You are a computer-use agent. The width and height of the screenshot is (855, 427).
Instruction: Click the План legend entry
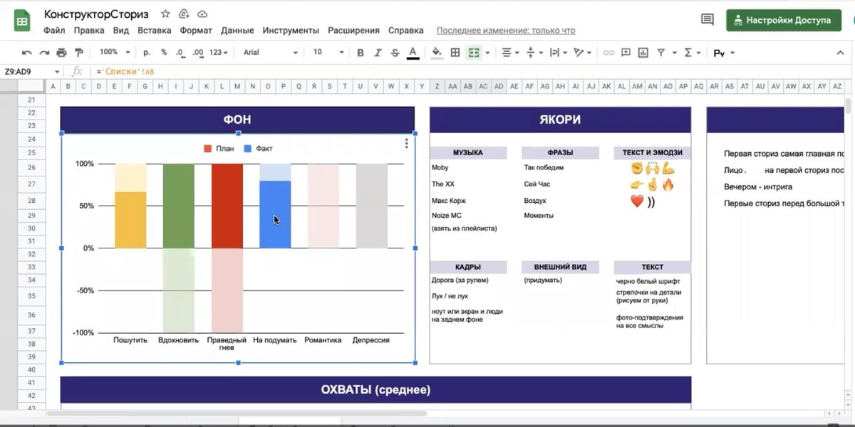[219, 149]
